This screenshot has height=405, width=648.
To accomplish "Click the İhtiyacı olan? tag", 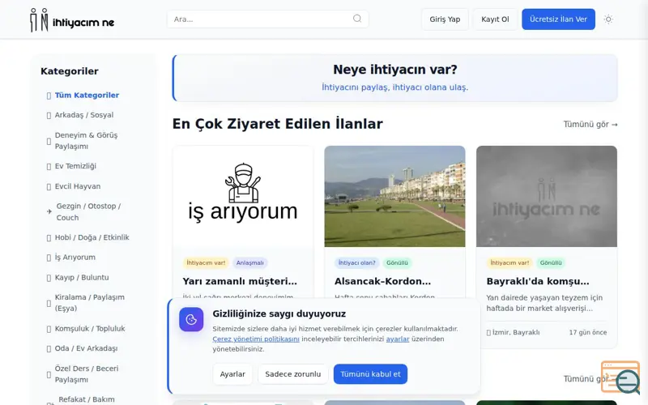I will [356, 262].
